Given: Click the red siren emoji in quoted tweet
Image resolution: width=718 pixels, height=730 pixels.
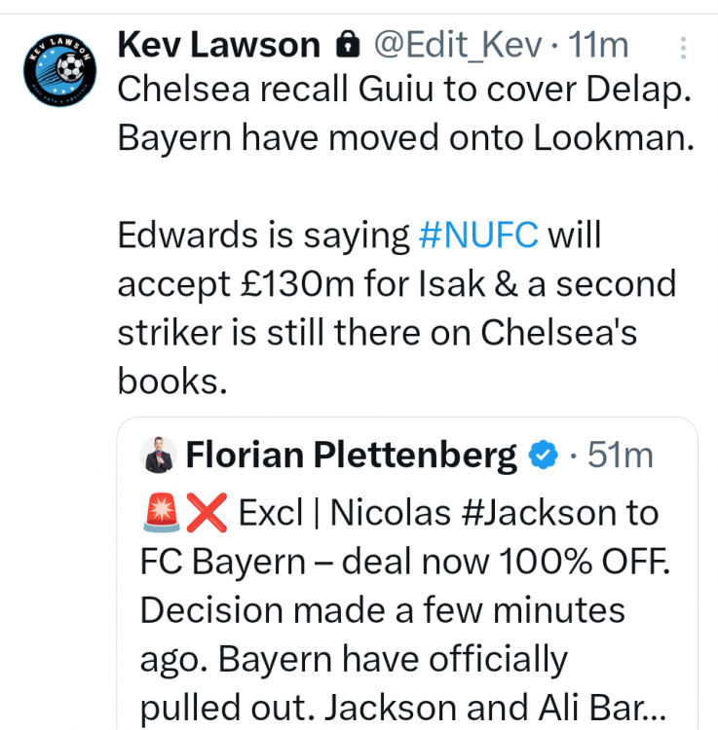Looking at the screenshot, I should point(159,513).
